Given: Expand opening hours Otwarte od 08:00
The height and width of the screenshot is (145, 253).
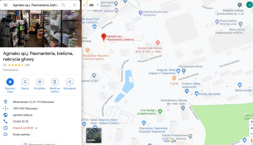Looking at the screenshot, I should [x=36, y=128].
